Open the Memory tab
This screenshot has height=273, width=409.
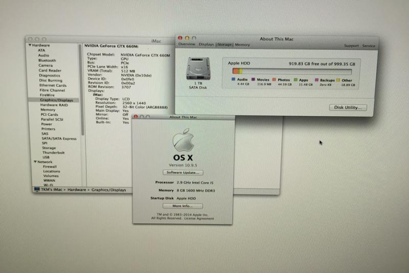coord(242,44)
